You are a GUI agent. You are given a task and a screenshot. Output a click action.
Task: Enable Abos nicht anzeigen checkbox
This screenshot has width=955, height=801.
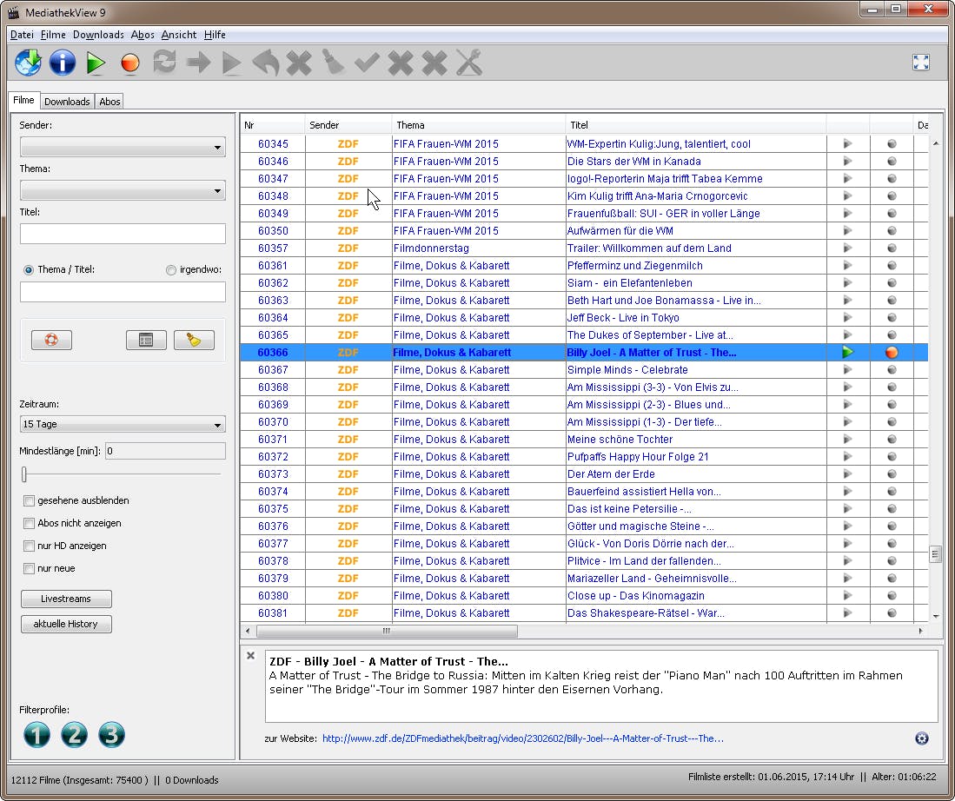coord(29,523)
